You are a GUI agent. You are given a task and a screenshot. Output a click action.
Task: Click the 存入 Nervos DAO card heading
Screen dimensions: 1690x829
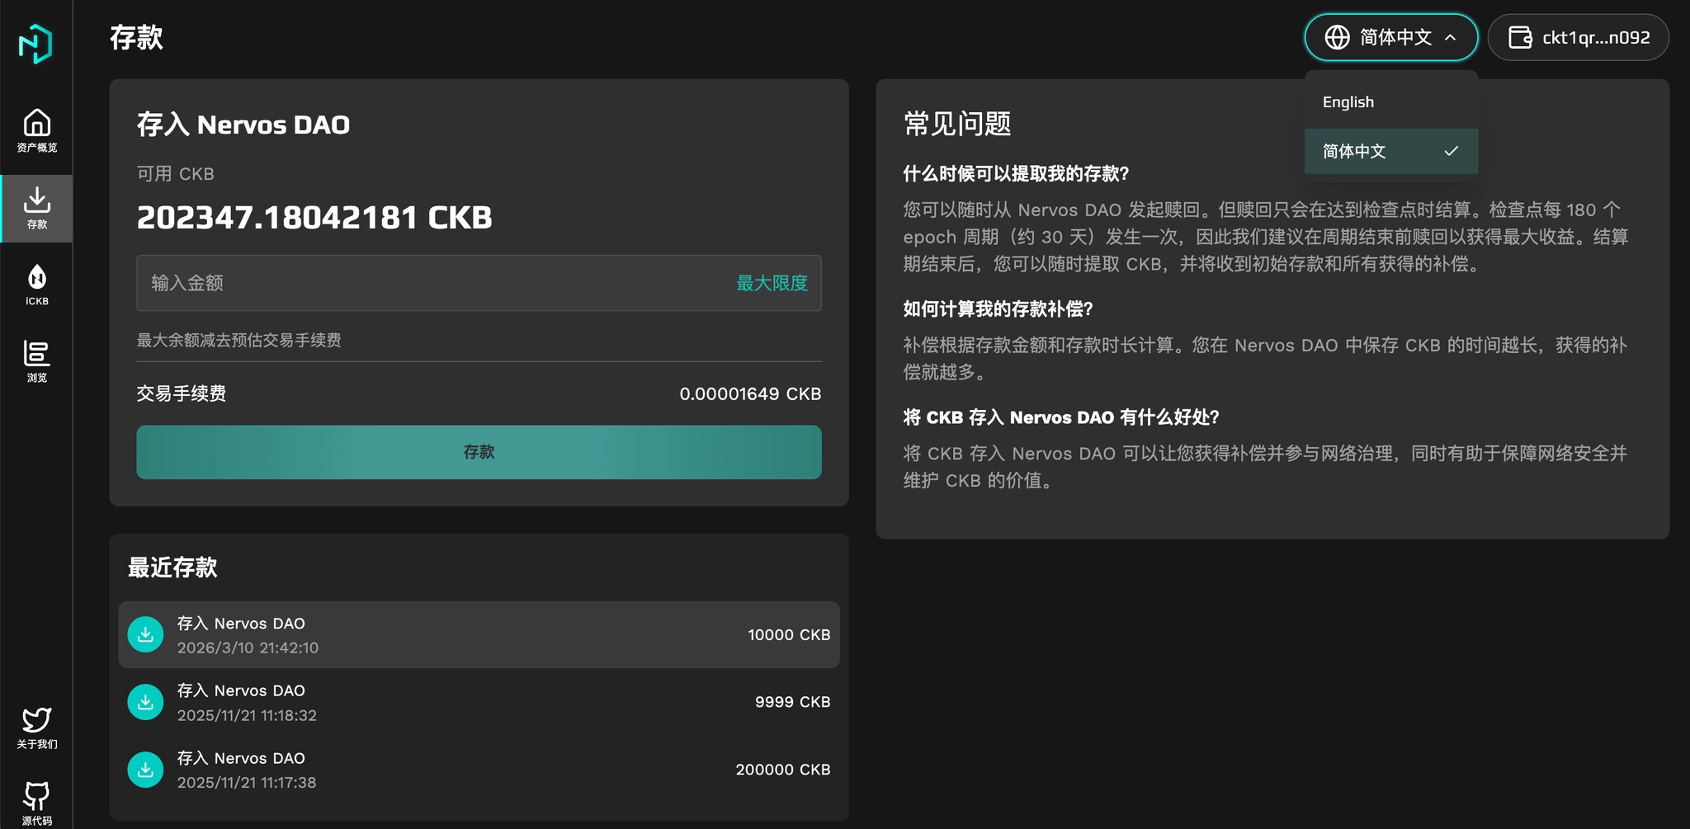pos(243,125)
